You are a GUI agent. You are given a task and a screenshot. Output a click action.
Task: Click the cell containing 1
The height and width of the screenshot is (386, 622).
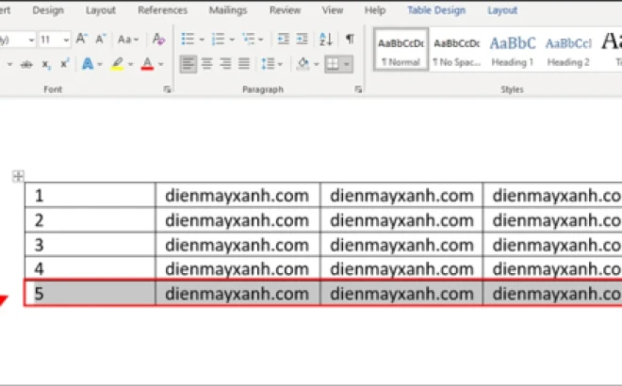point(90,195)
